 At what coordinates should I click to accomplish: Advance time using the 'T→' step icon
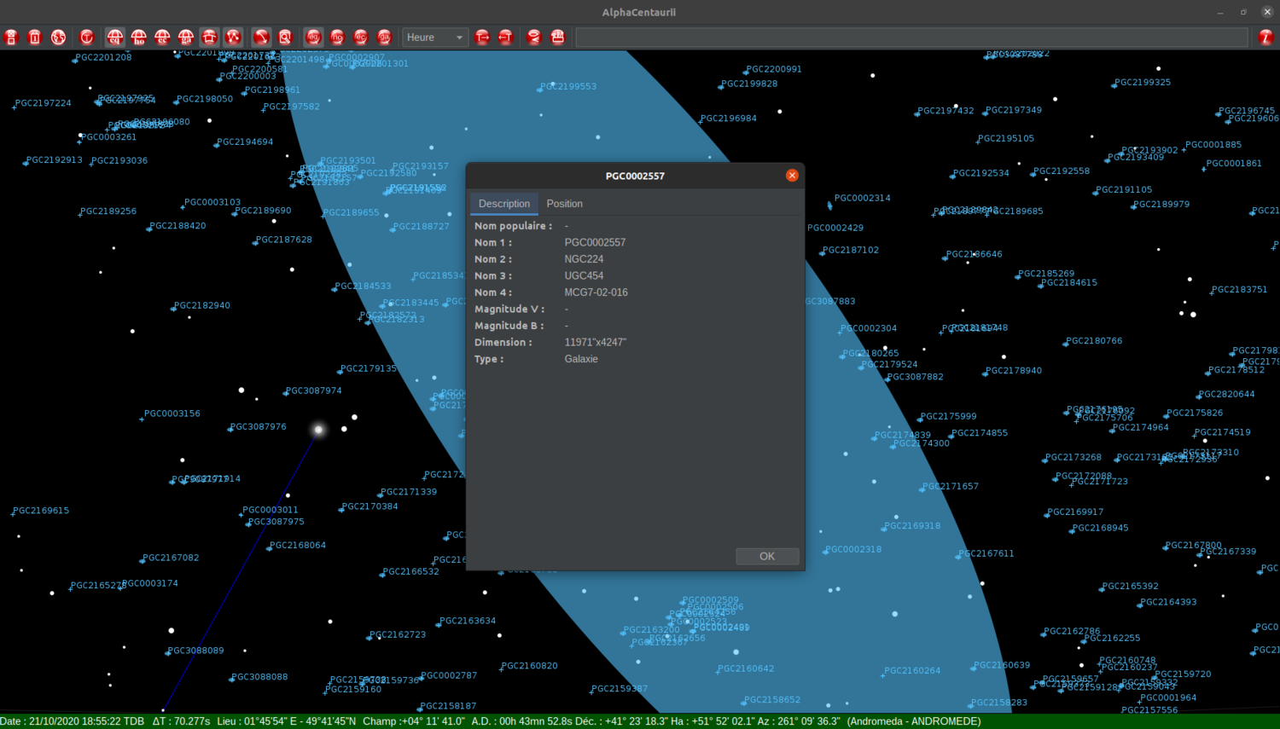click(x=482, y=37)
